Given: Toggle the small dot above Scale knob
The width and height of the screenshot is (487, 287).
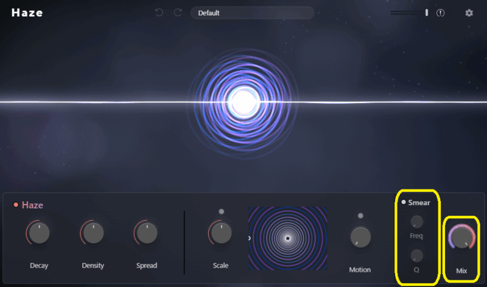Looking at the screenshot, I should [x=221, y=211].
